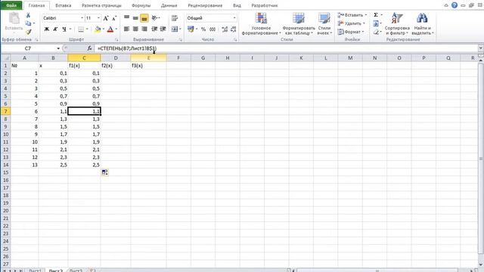This screenshot has height=272, width=484.
Task: Open the Name Box dropdown arrow
Action: tap(58, 48)
